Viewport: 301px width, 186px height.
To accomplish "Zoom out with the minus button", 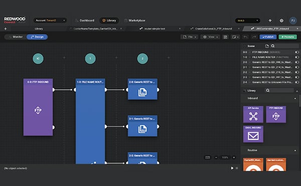I will [x=216, y=157].
